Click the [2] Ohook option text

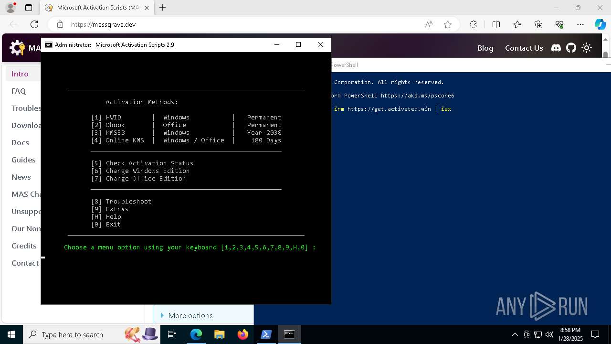click(x=108, y=125)
